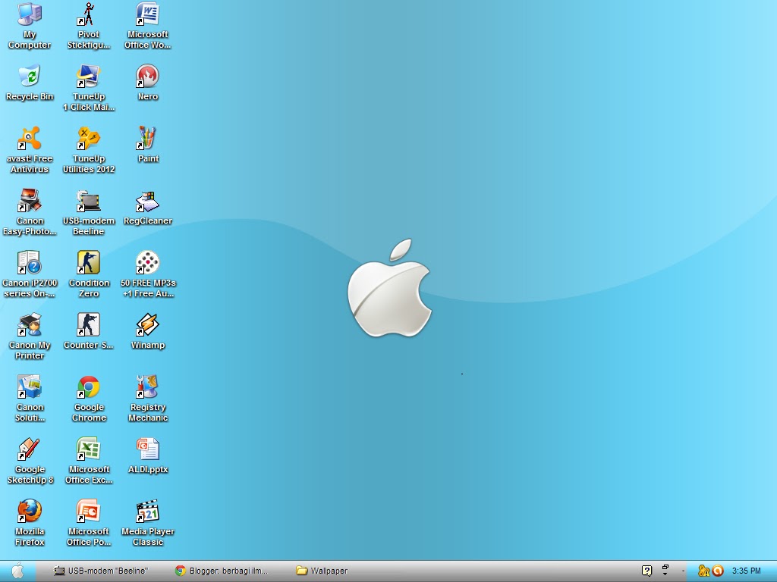Image resolution: width=777 pixels, height=582 pixels.
Task: Start Winamp media player
Action: pos(147,328)
